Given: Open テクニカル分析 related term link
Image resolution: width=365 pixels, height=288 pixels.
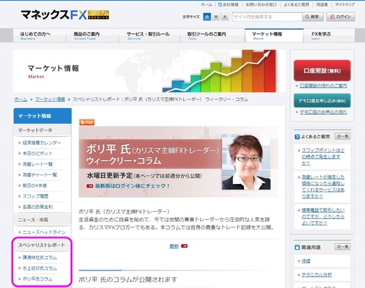Looking at the screenshot, I should (x=316, y=275).
